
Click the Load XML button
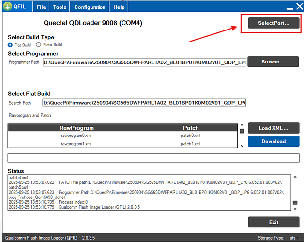click(274, 128)
